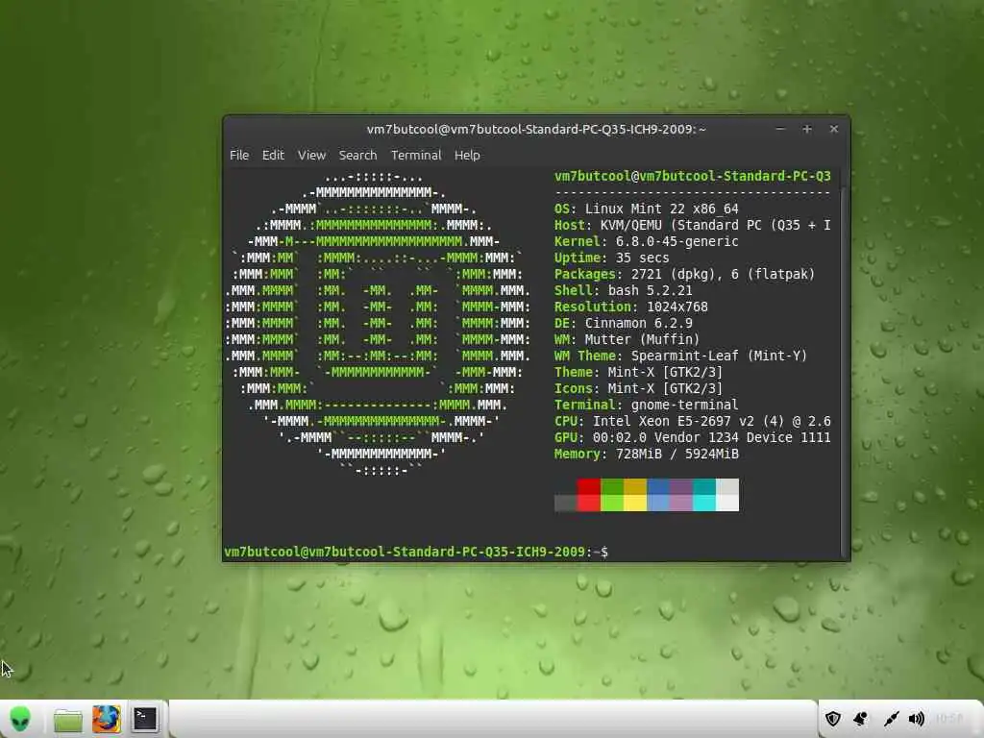Click the shell prompt line ending with ~$
The width and height of the screenshot is (984, 738).
click(x=416, y=552)
